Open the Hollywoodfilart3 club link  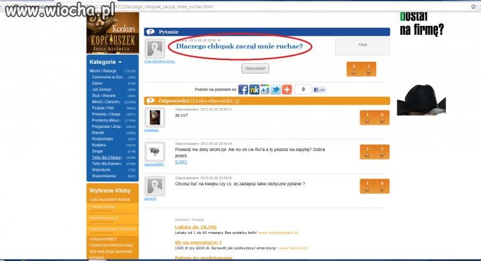103,239
